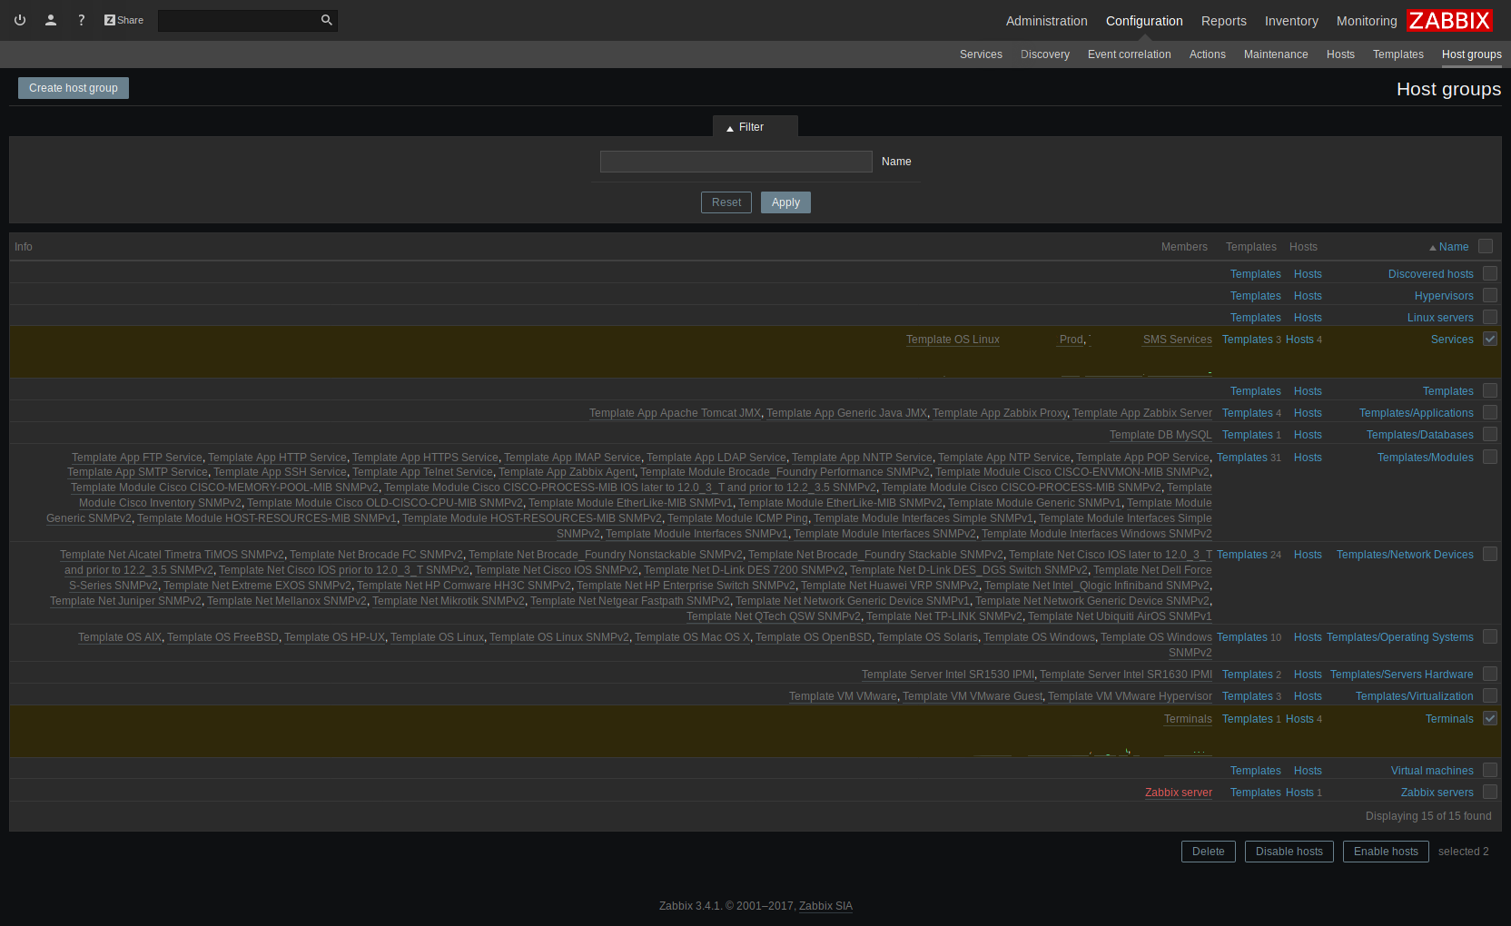Click the sign out power icon

tap(20, 20)
